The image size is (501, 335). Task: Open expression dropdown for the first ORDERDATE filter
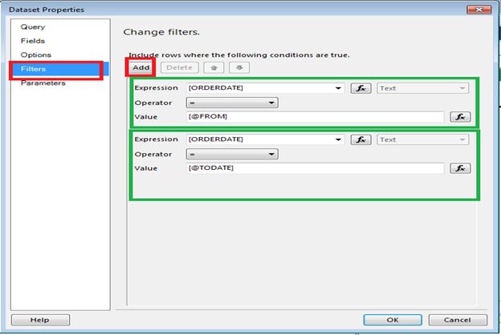(x=338, y=88)
